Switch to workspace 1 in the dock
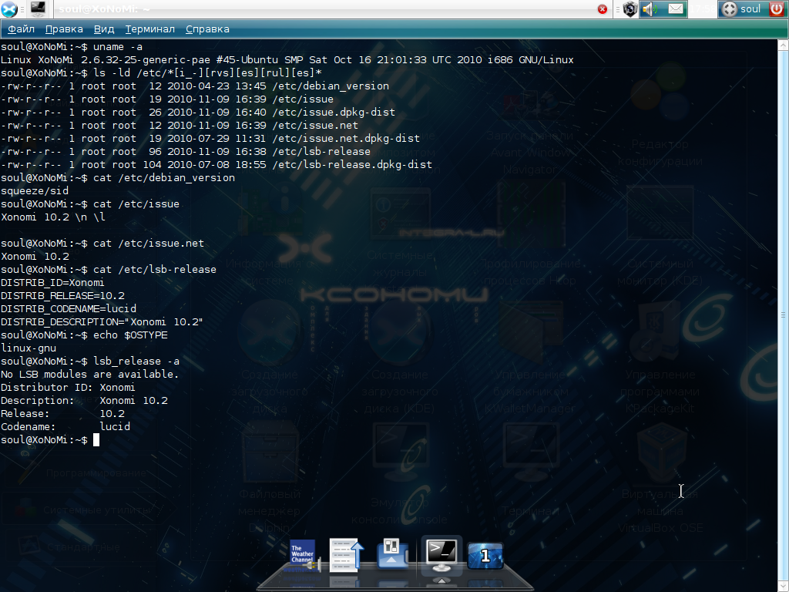Image resolution: width=789 pixels, height=592 pixels. pyautogui.click(x=485, y=555)
